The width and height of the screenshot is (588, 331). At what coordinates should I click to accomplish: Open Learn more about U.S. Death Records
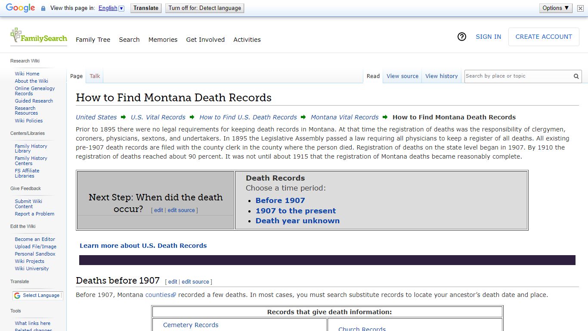coord(143,246)
